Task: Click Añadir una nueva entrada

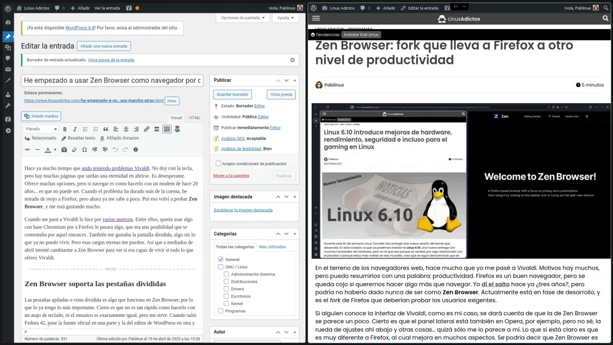Action: point(104,46)
